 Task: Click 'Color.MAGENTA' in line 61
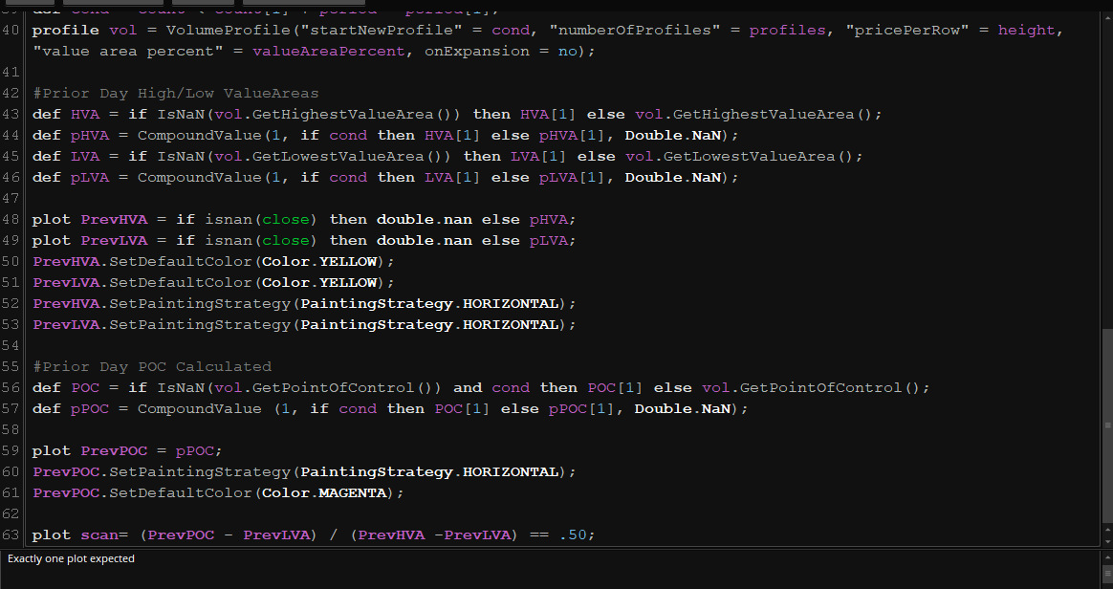pyautogui.click(x=323, y=493)
